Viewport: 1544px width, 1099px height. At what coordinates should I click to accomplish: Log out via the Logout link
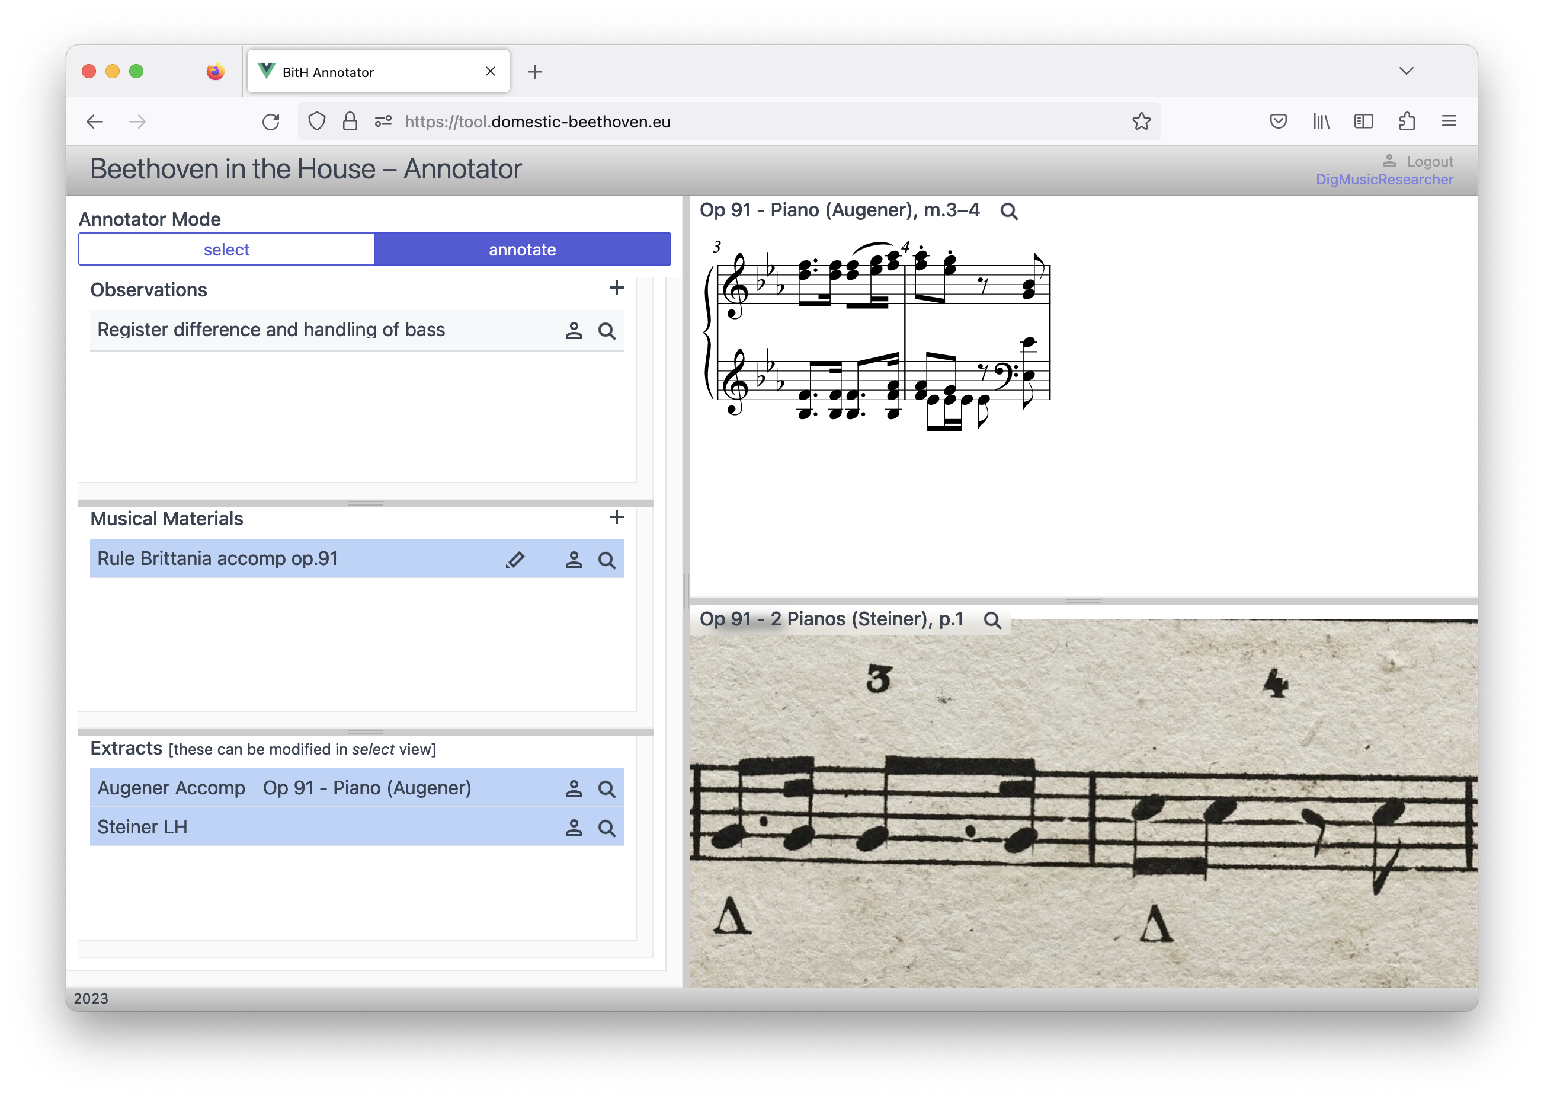(1429, 162)
